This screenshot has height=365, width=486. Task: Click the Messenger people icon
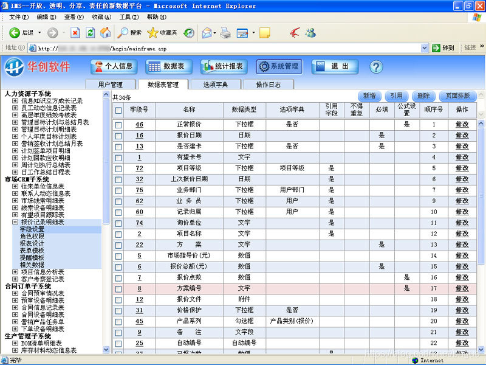click(310, 33)
